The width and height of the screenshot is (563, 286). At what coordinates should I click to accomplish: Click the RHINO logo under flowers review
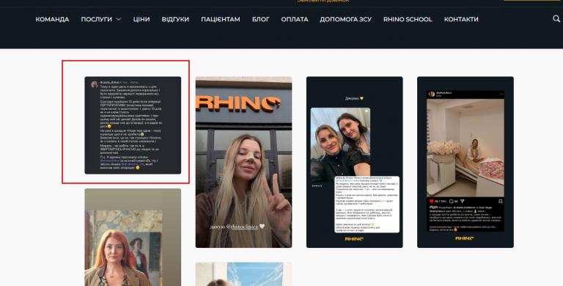(465, 238)
